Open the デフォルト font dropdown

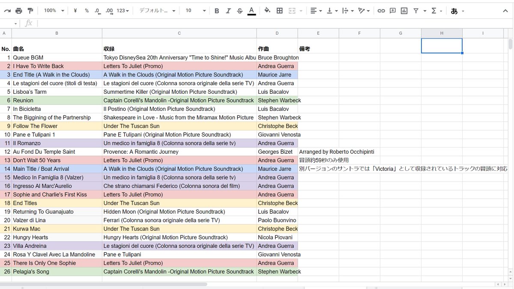click(158, 11)
